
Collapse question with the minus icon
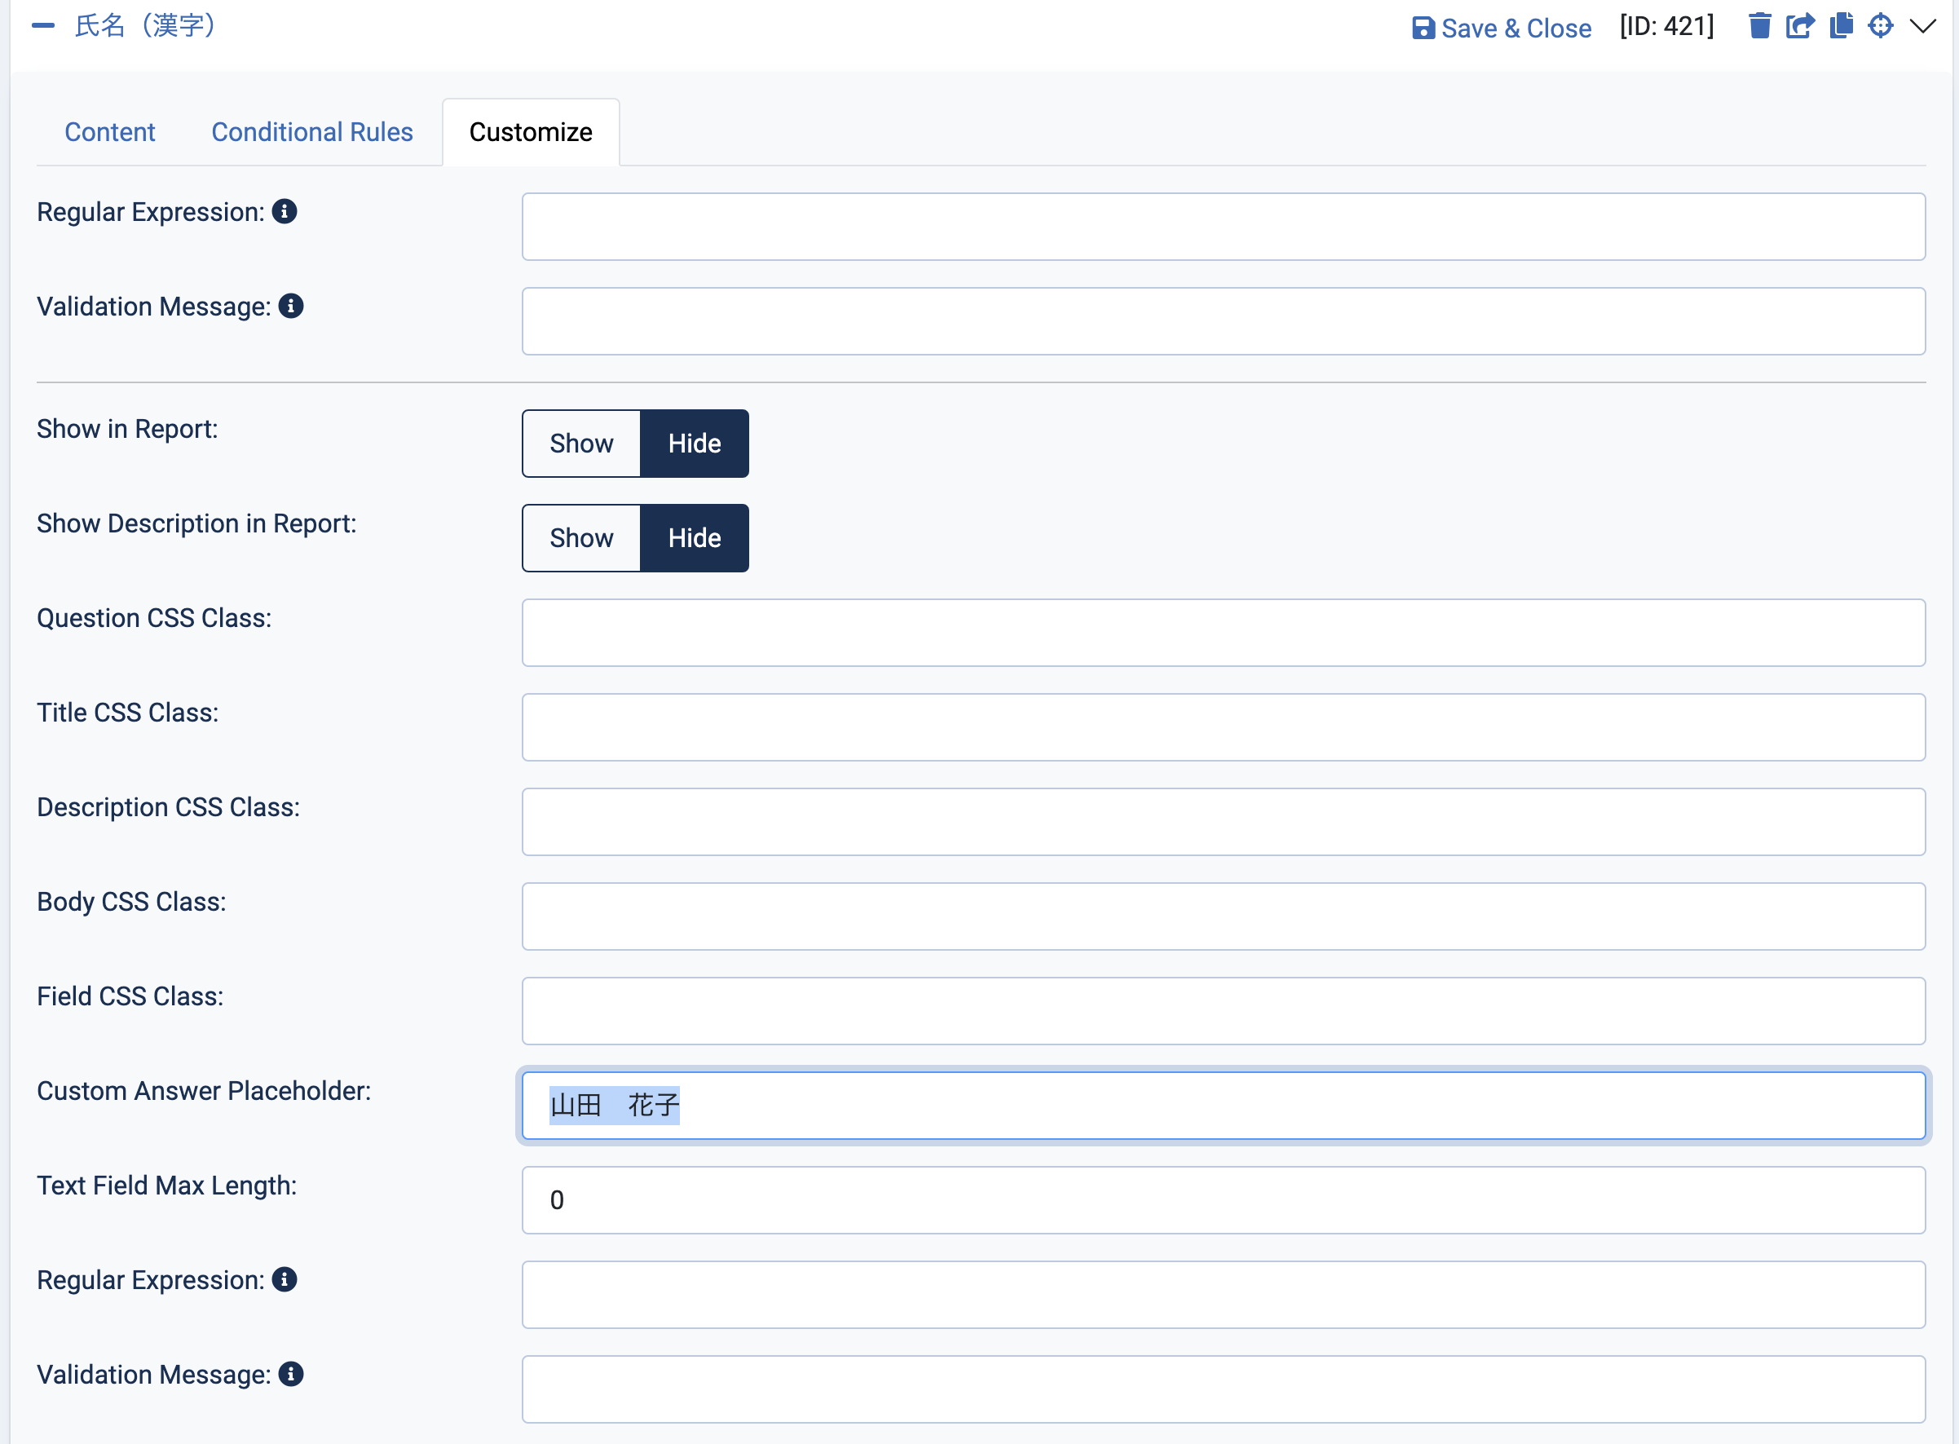(43, 26)
